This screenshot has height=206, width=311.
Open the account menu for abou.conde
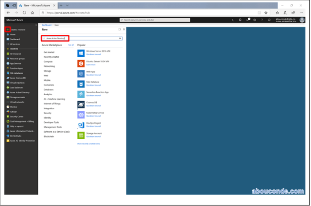click(292, 20)
